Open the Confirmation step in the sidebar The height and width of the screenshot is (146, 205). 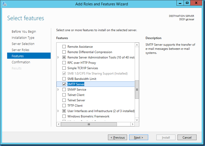coord(21,62)
